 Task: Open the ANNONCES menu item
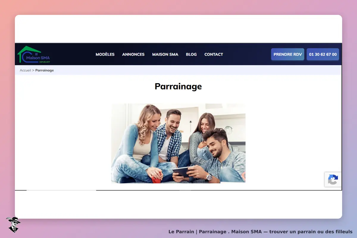coord(133,54)
